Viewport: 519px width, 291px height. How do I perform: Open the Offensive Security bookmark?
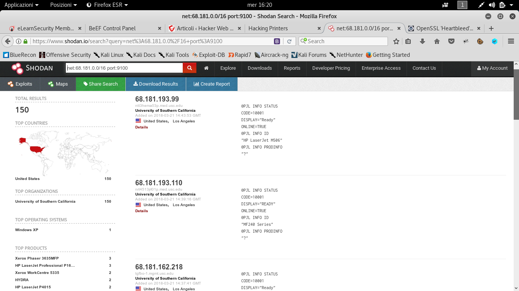(x=65, y=55)
